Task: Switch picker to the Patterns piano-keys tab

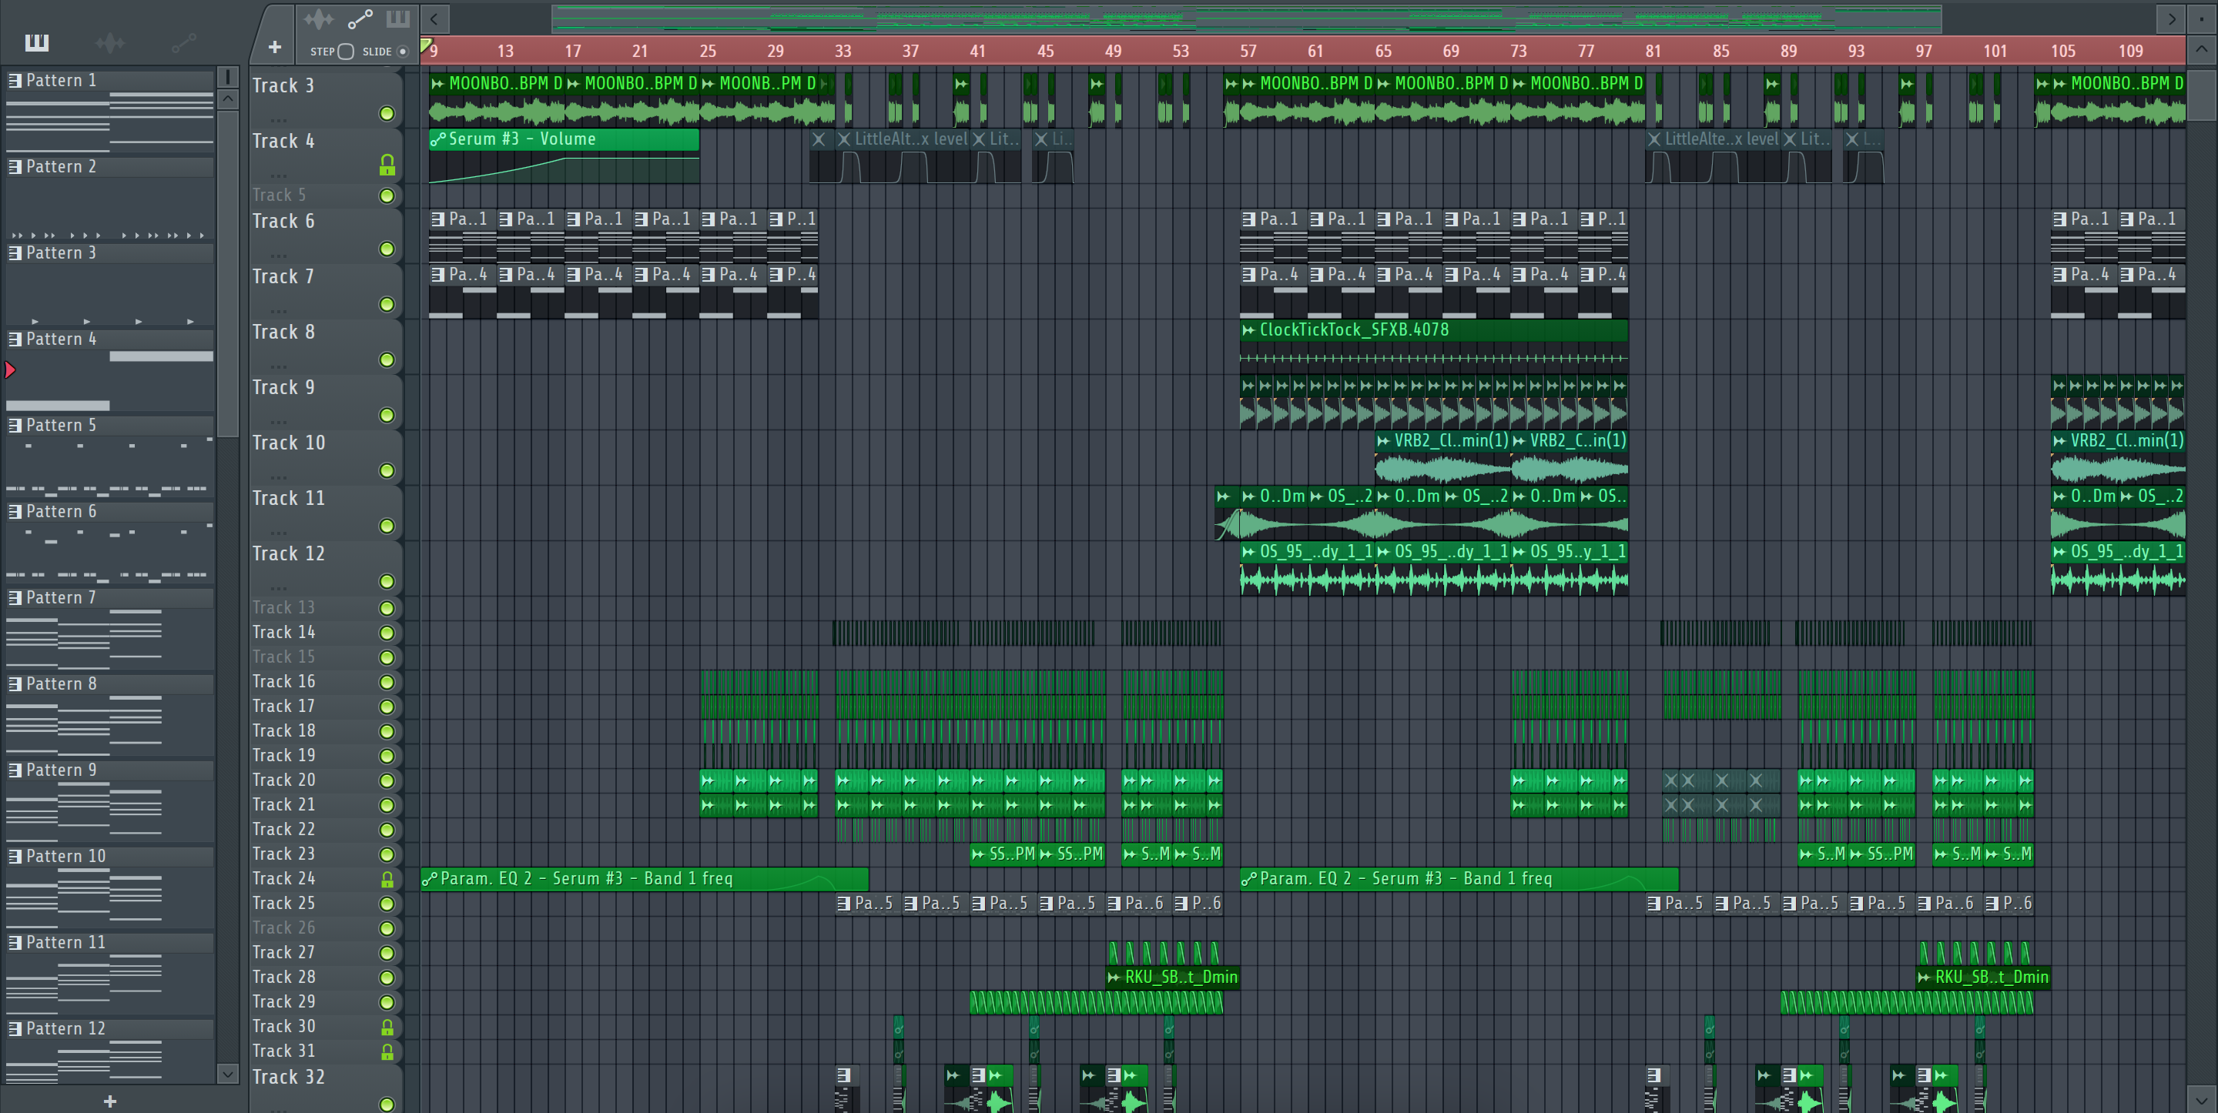Action: pos(37,42)
